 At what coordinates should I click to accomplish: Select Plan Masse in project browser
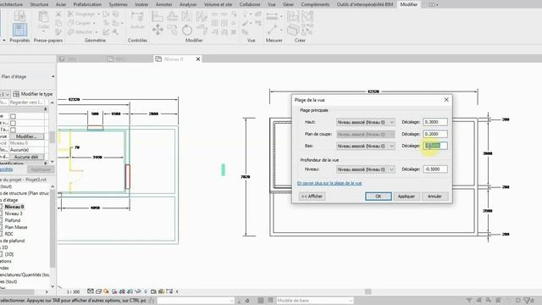pyautogui.click(x=16, y=227)
